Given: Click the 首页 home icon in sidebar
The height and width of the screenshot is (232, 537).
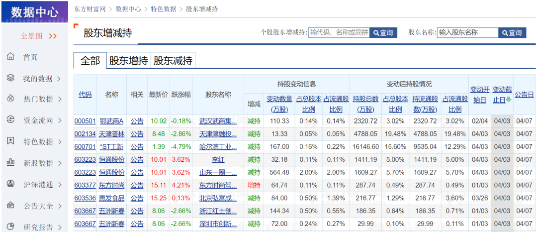Looking at the screenshot, I should click(x=10, y=57).
